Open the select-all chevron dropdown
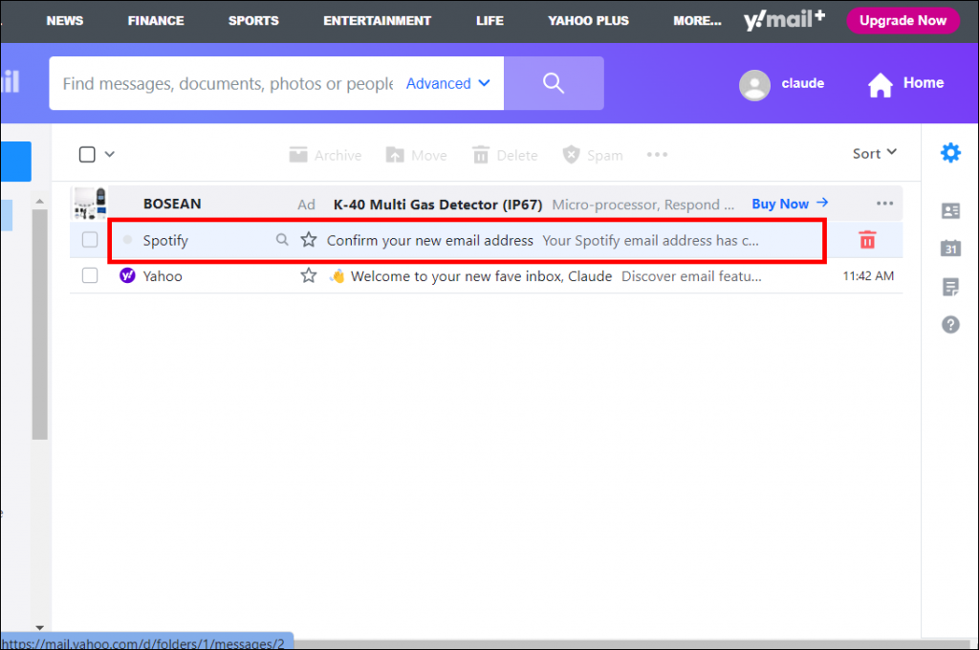This screenshot has width=979, height=650. pos(111,153)
